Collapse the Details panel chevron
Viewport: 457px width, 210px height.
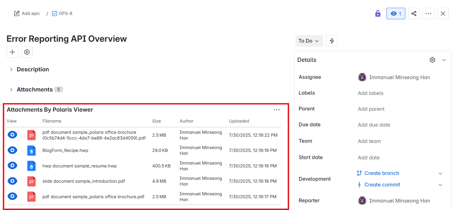pos(444,60)
